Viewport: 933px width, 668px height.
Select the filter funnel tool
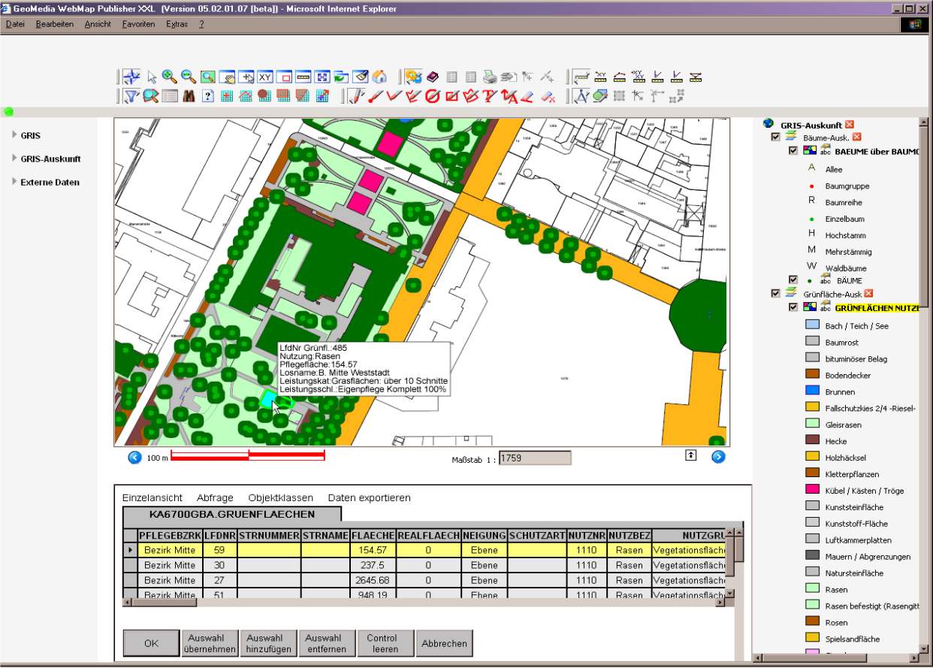[131, 96]
